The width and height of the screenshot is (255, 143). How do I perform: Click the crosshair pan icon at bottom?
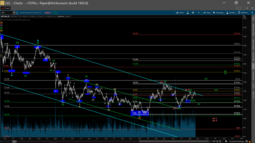click(217, 141)
